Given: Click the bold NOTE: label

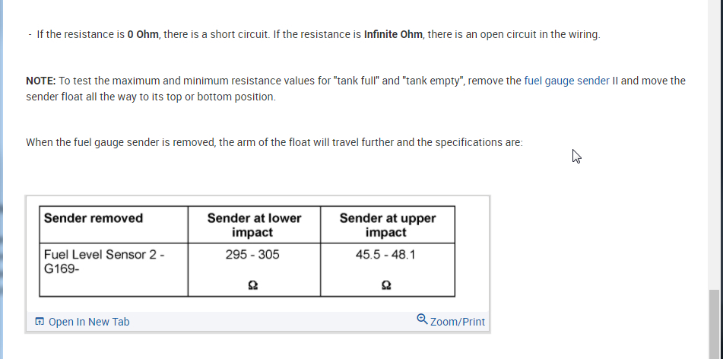Looking at the screenshot, I should [40, 81].
